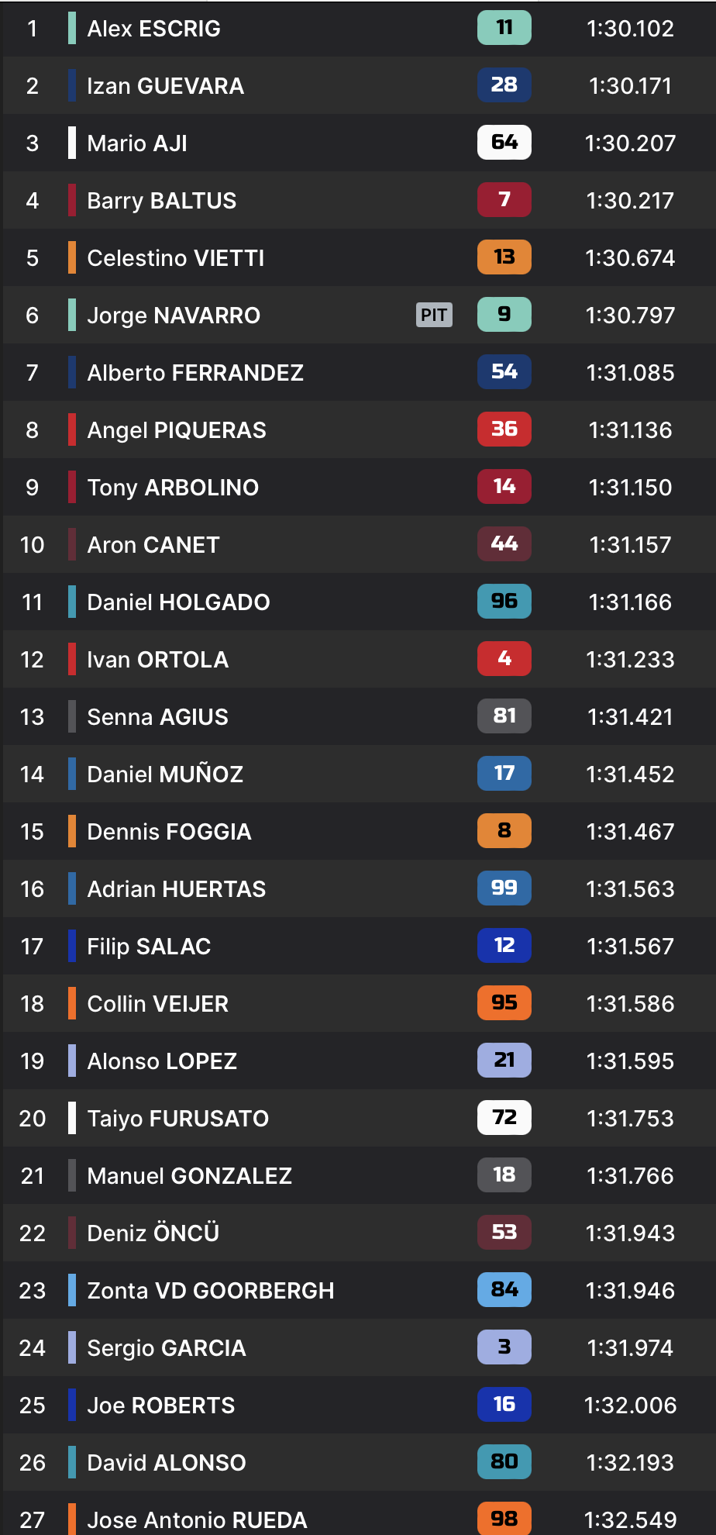The width and height of the screenshot is (716, 1535).
Task: Click the white team color bar beside Taiyo Furusato
Action: tap(72, 1118)
